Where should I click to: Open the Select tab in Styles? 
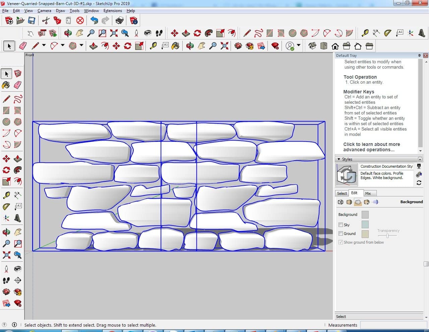point(342,193)
